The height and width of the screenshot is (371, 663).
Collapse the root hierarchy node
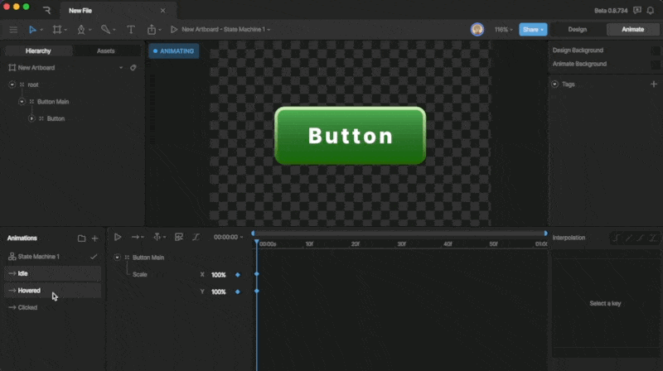point(12,84)
